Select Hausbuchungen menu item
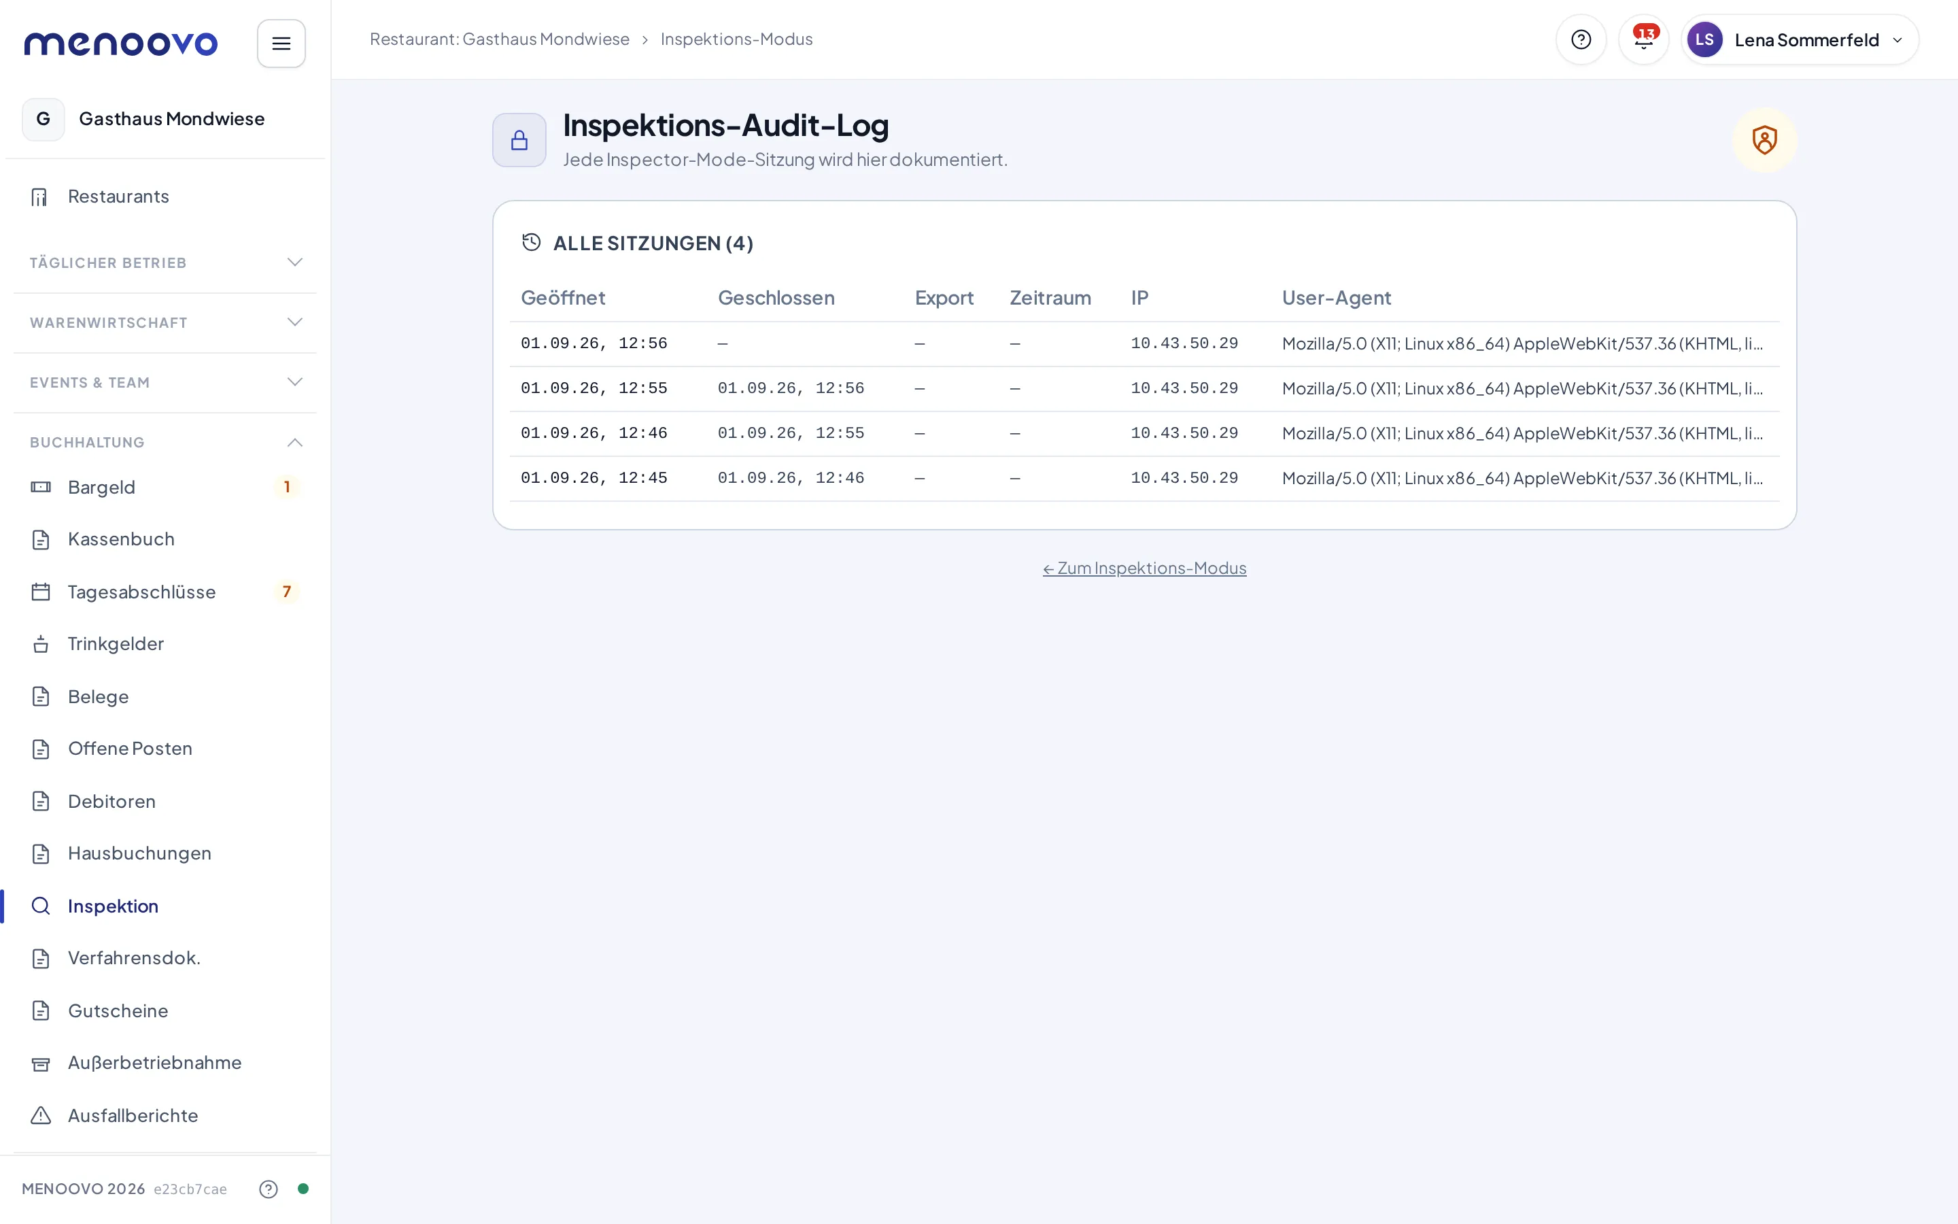Viewport: 1958px width, 1224px height. pyautogui.click(x=165, y=853)
